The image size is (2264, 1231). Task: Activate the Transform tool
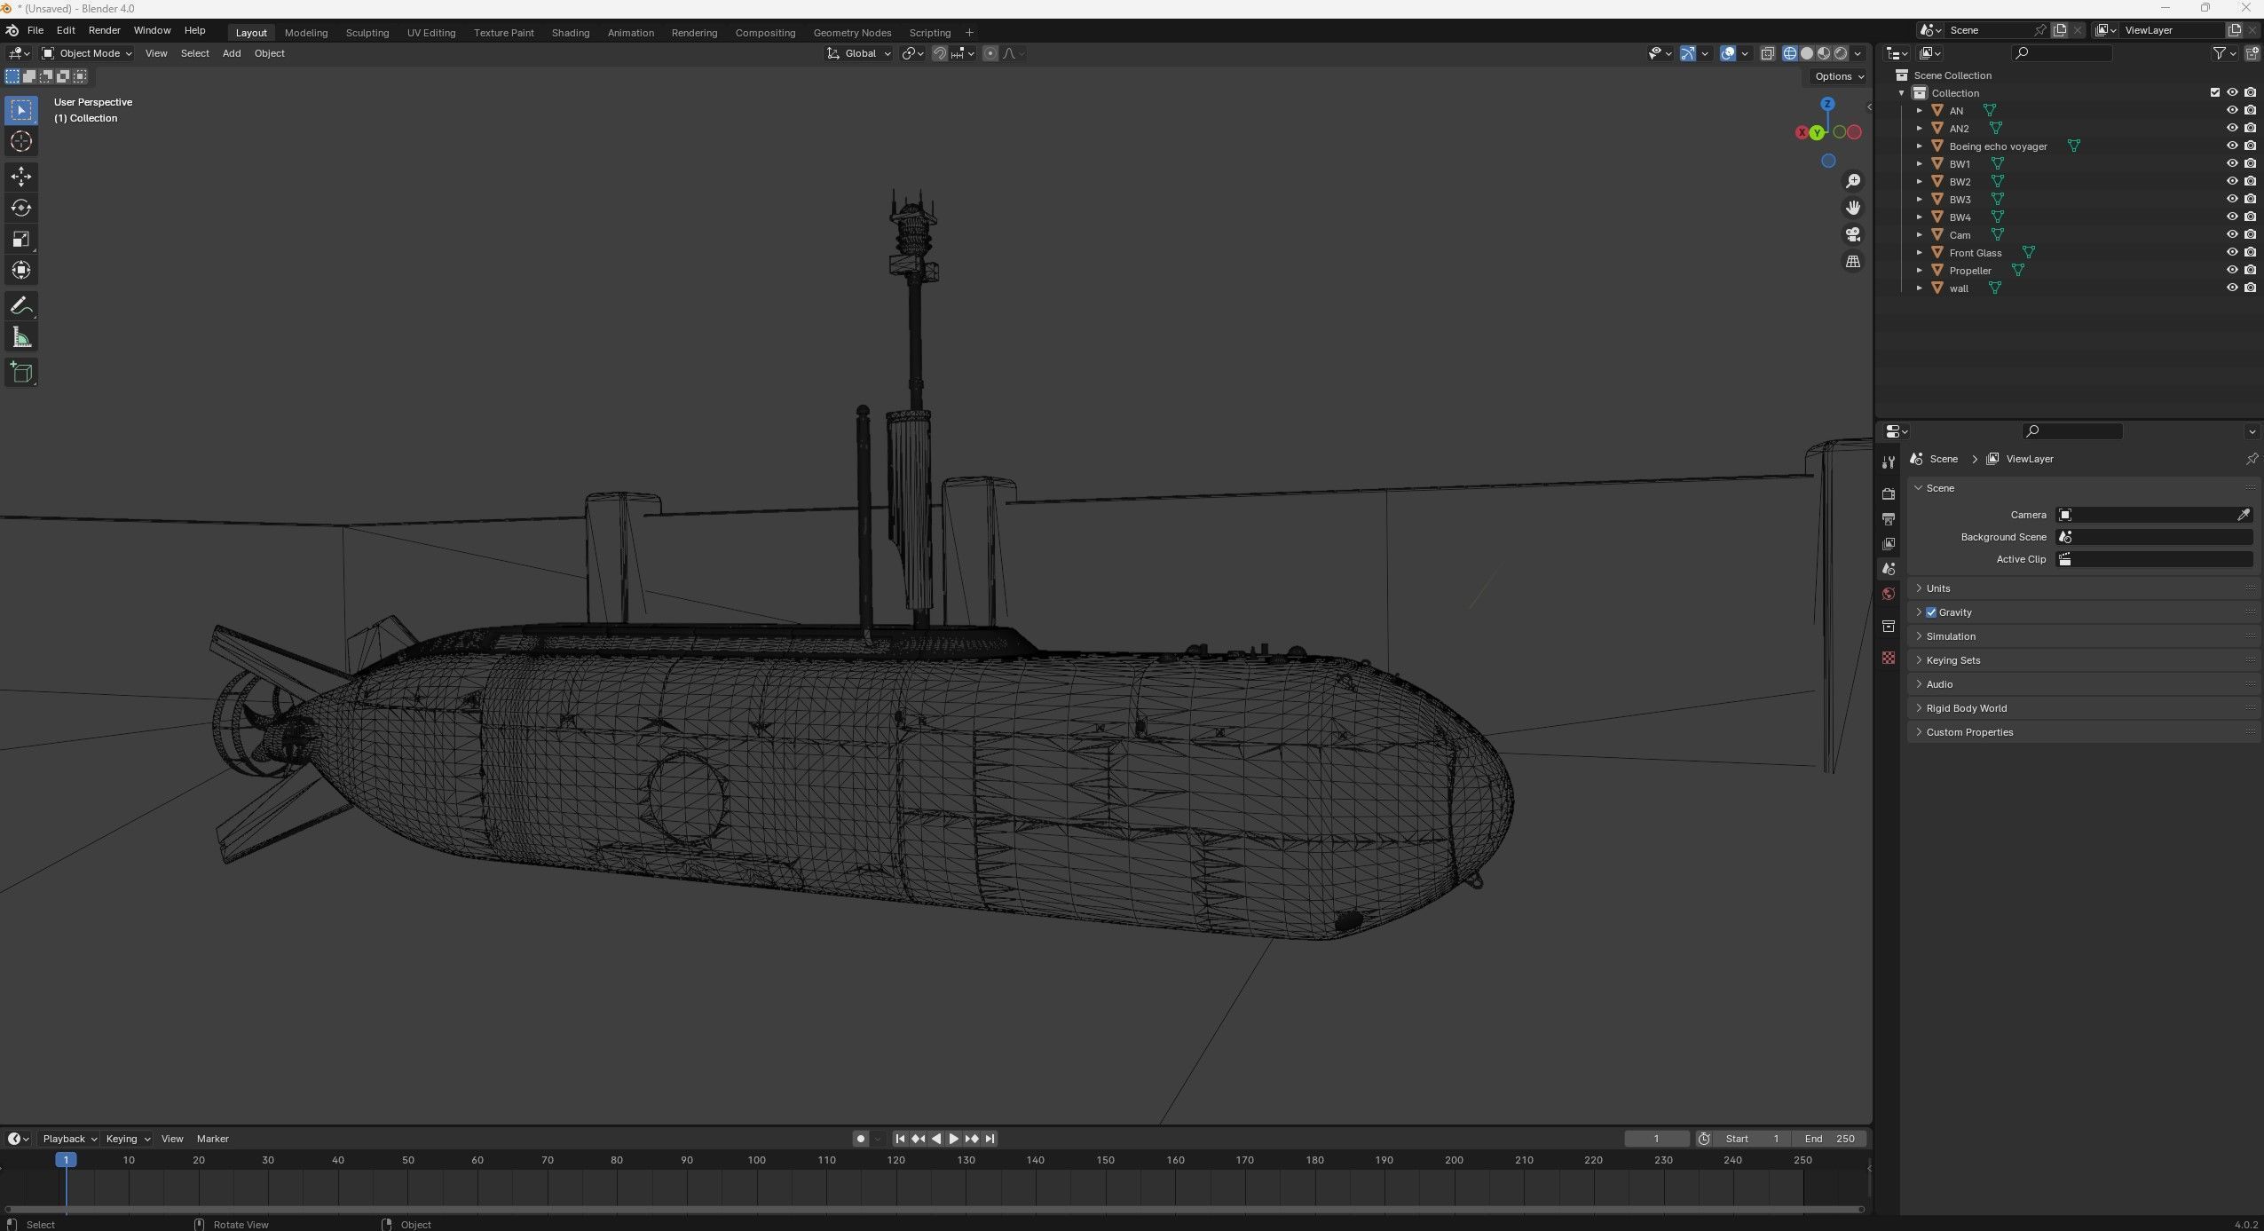[x=21, y=270]
